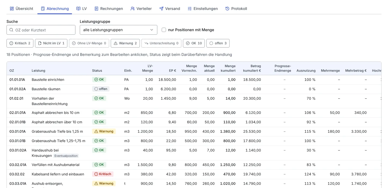Click the OK badge for Asphalt abbrechen über 10 cm
The width and height of the screenshot is (388, 188).
point(99,122)
